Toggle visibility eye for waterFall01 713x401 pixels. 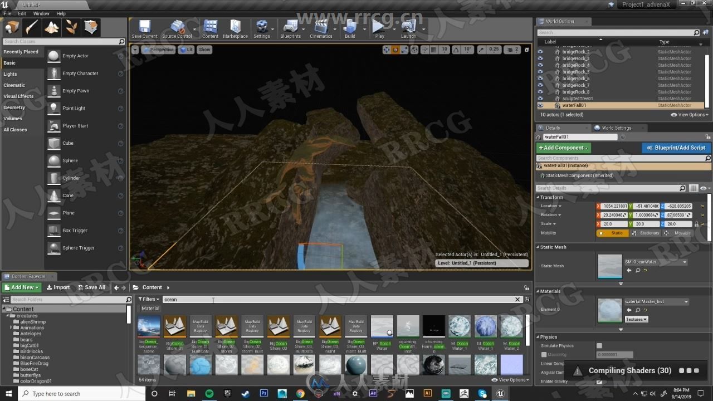coord(540,105)
